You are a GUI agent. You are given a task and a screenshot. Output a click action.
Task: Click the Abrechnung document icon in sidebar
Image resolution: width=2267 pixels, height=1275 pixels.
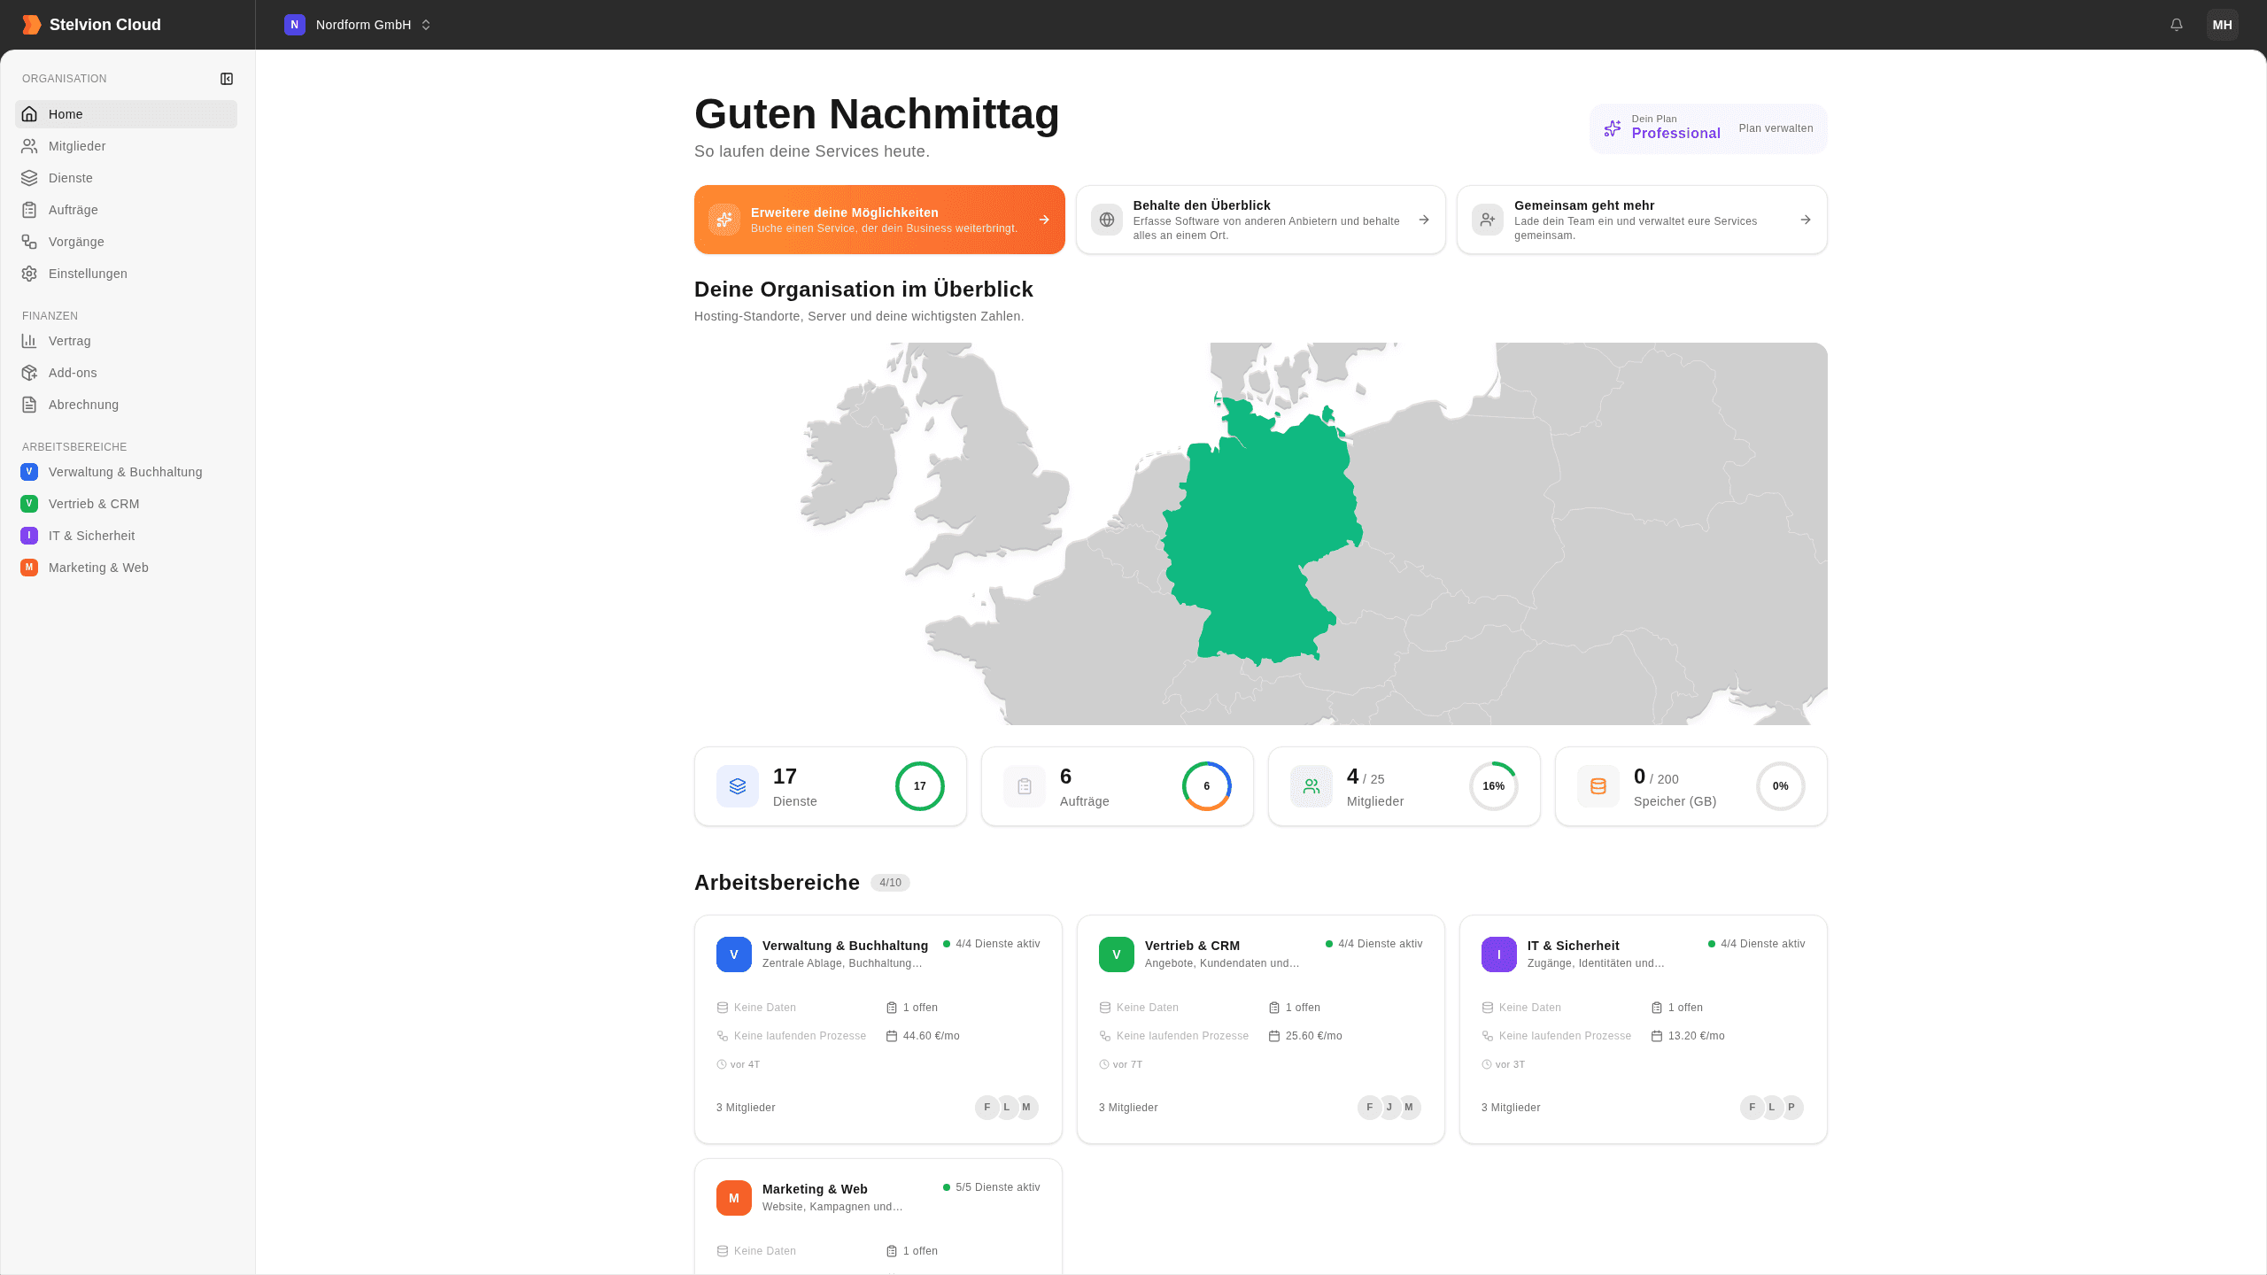pos(29,405)
